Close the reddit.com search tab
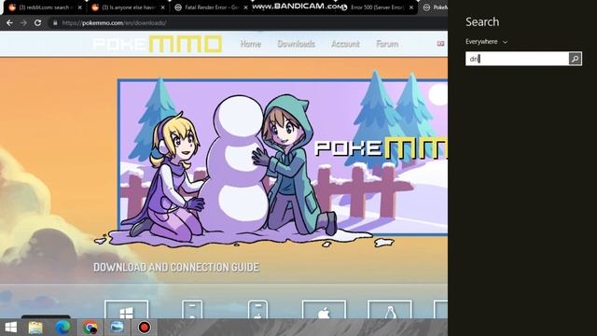This screenshot has height=336, width=597. pyautogui.click(x=79, y=7)
